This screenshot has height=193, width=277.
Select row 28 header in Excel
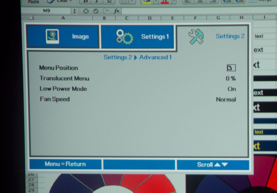[31, 185]
